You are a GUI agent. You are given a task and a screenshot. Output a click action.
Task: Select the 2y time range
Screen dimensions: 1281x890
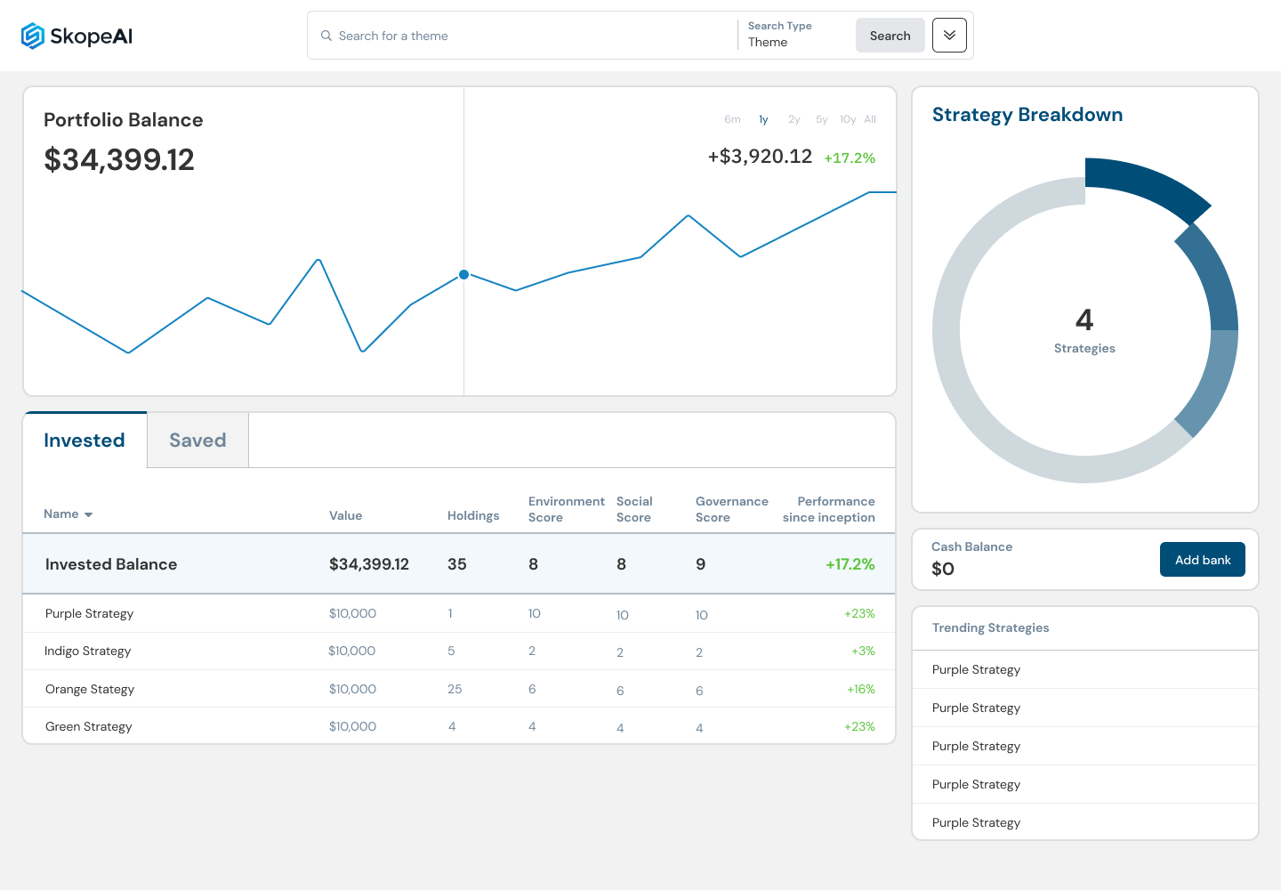click(794, 119)
